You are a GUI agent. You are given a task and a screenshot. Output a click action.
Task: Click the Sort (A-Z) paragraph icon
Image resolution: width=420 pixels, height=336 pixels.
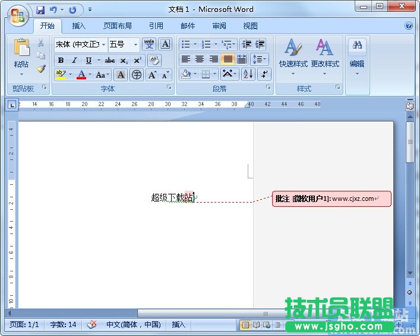248,74
